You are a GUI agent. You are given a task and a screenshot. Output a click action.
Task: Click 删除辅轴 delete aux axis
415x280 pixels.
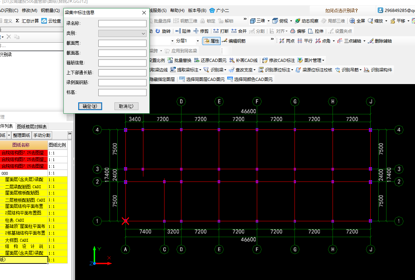pyautogui.click(x=380, y=41)
